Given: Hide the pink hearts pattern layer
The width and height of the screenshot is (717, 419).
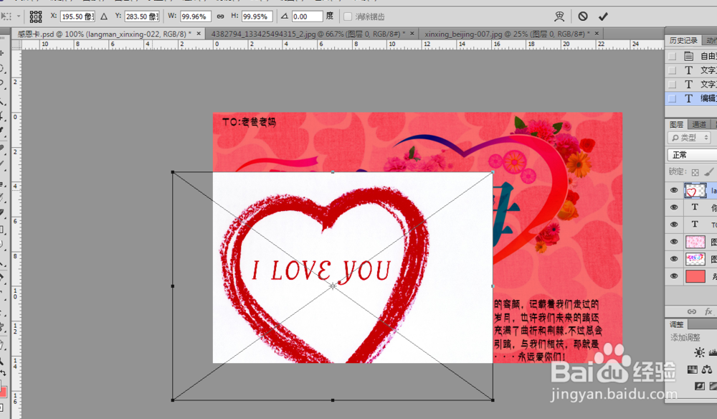Looking at the screenshot, I should (x=673, y=242).
